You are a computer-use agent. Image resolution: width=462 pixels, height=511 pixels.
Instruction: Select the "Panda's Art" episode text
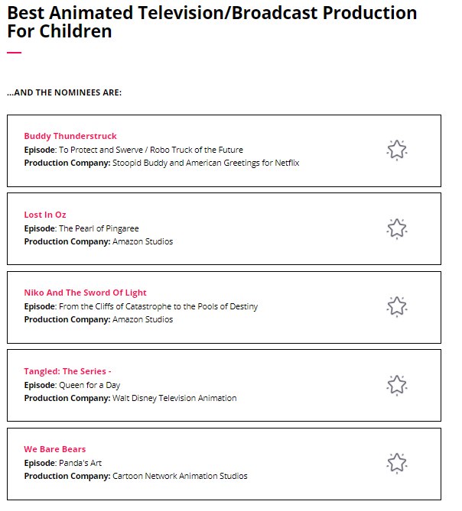tap(80, 463)
